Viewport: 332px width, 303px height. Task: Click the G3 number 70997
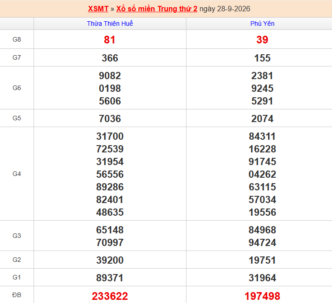tap(110, 242)
